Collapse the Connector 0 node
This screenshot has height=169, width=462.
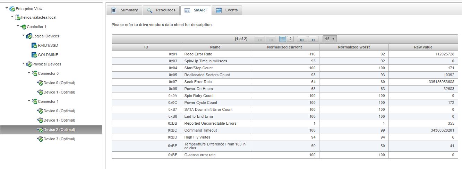coord(29,73)
